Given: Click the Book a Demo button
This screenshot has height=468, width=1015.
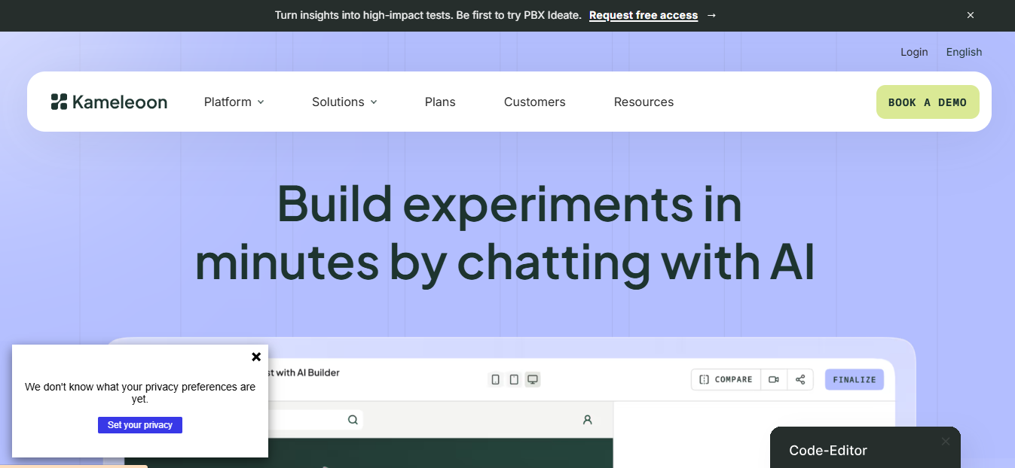Looking at the screenshot, I should click(928, 102).
